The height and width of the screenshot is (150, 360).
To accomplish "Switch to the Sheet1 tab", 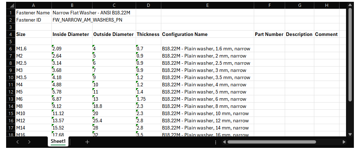I will pos(58,141).
